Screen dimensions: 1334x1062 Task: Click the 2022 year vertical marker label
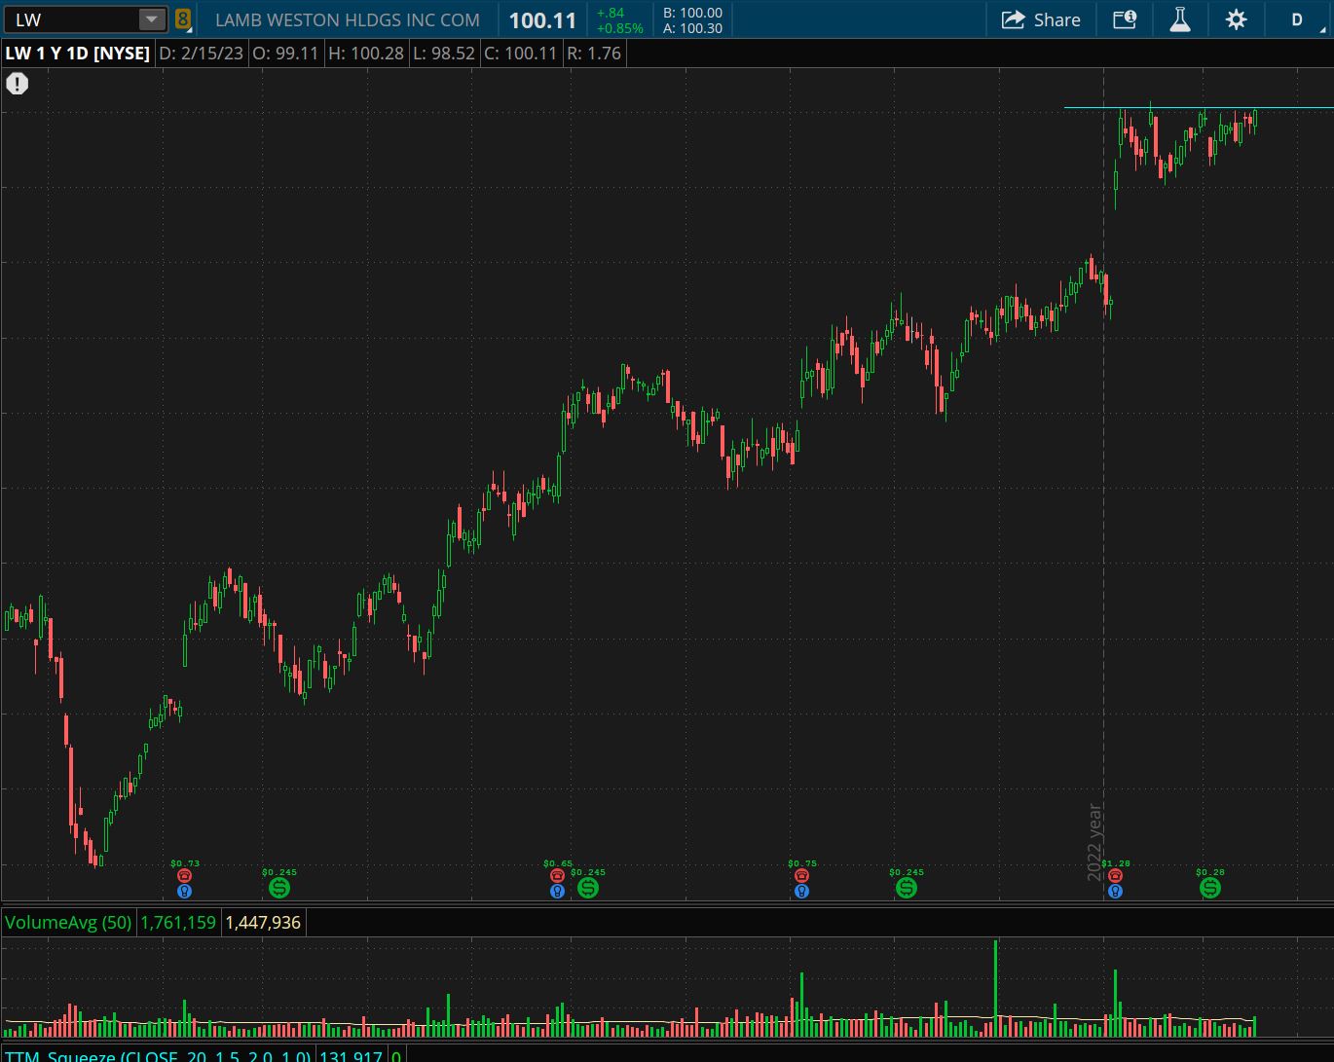click(x=1094, y=842)
